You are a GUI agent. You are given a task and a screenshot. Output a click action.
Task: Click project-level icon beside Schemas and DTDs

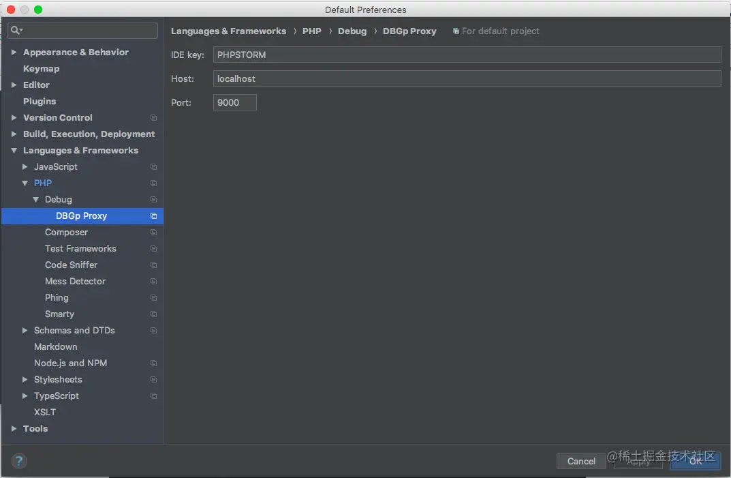(x=153, y=330)
